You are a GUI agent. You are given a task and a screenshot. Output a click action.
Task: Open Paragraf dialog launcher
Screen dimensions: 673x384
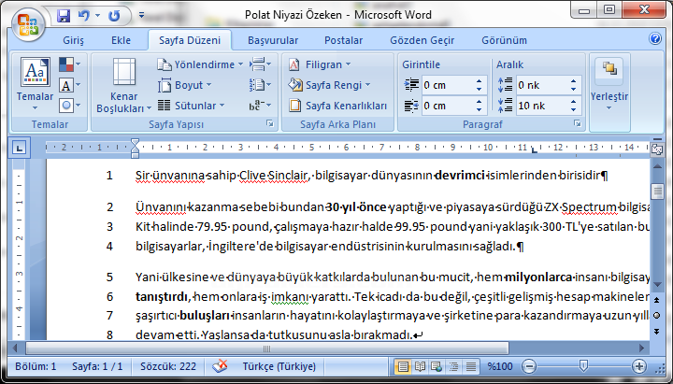pyautogui.click(x=578, y=124)
